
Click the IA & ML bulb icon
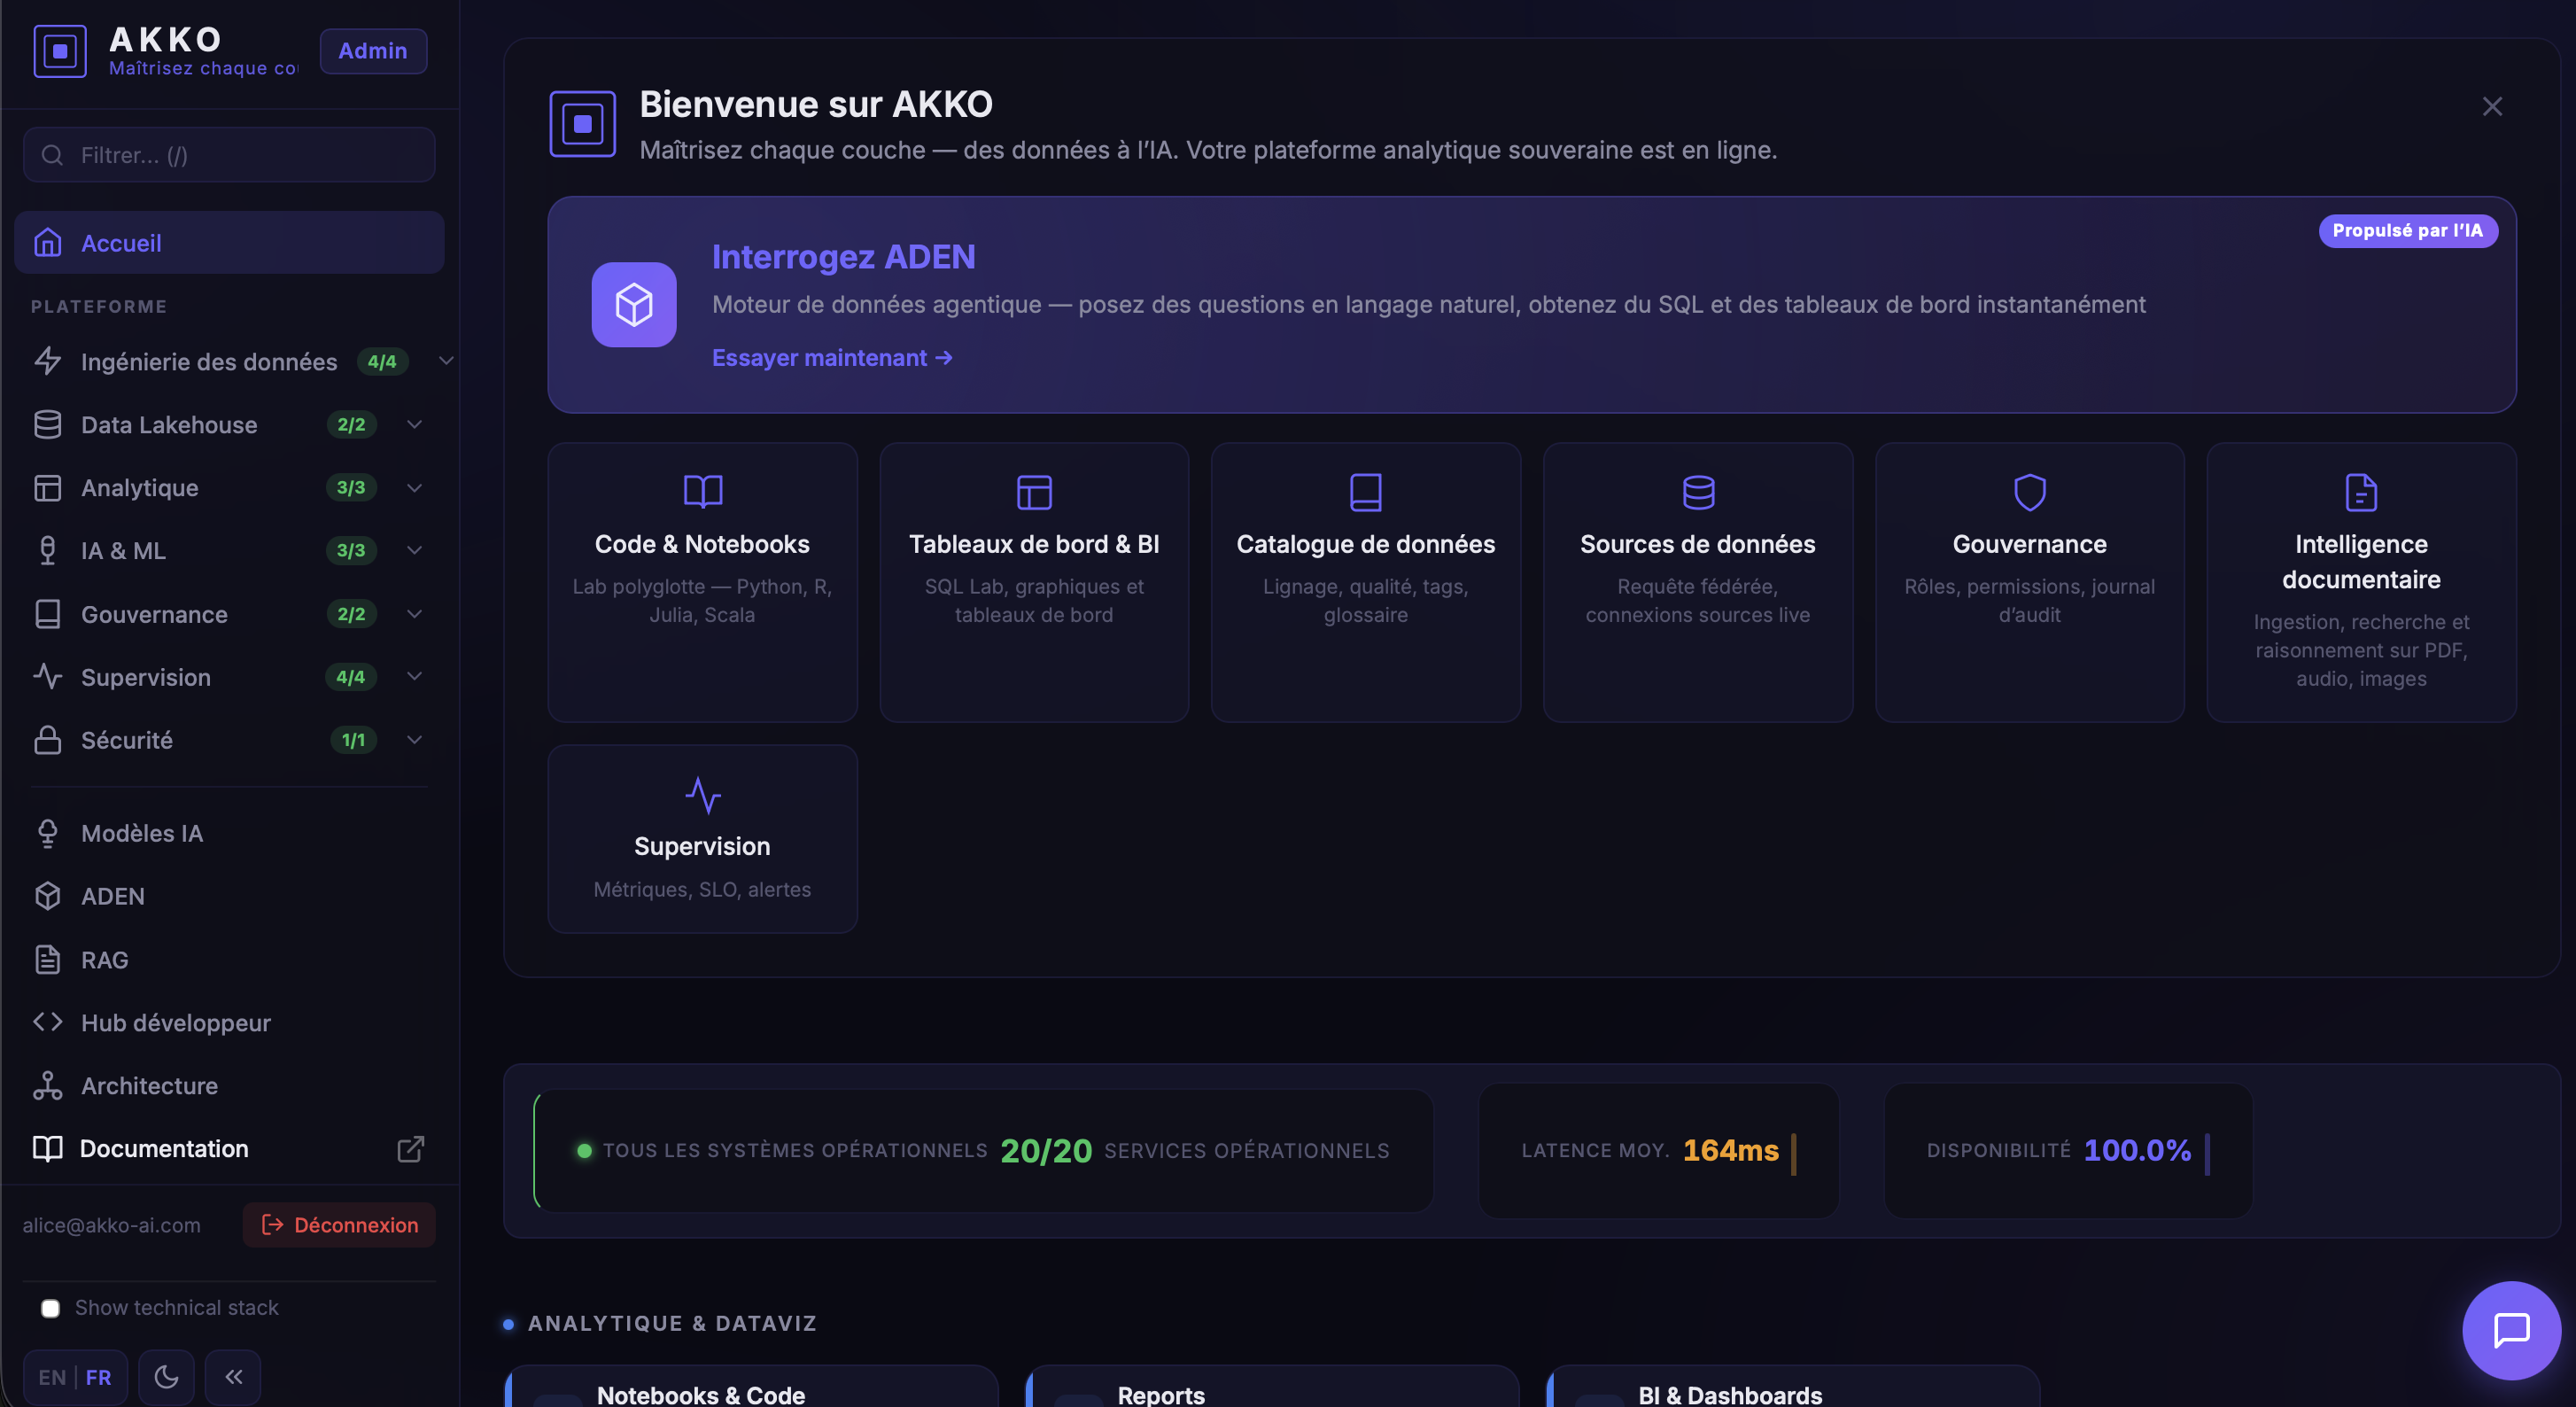tap(48, 550)
